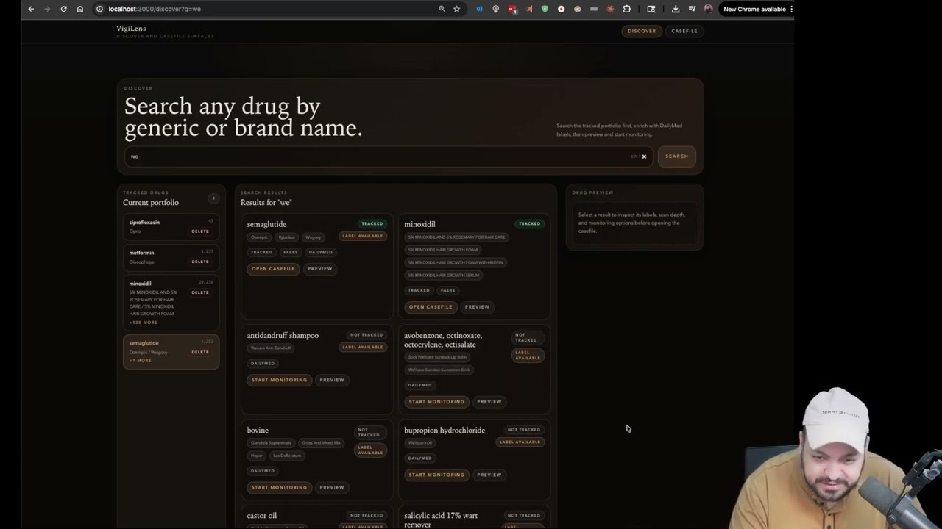The image size is (942, 529).
Task: Start monitoring bupropion hydrochloride
Action: (436, 475)
